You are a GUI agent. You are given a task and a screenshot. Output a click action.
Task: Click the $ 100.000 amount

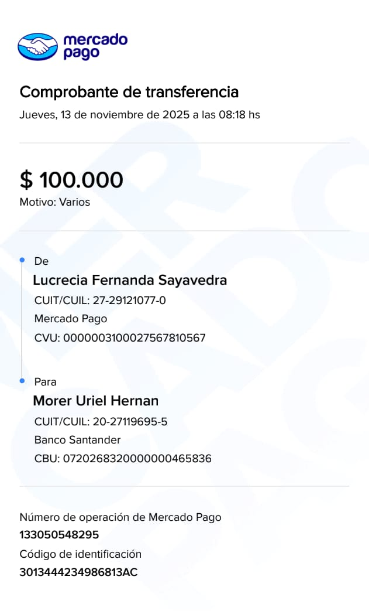click(x=71, y=180)
